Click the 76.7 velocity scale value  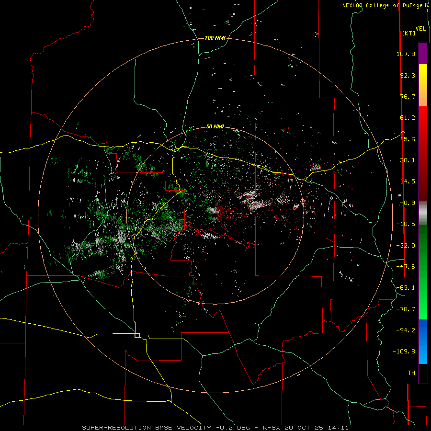point(408,96)
